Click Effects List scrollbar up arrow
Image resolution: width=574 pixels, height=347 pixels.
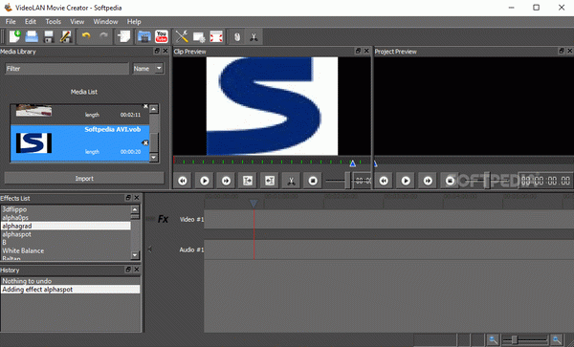(135, 209)
